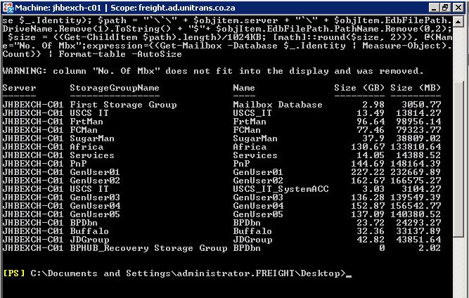Click the Size (GB) column header
This screenshot has height=298, width=469.
point(359,88)
